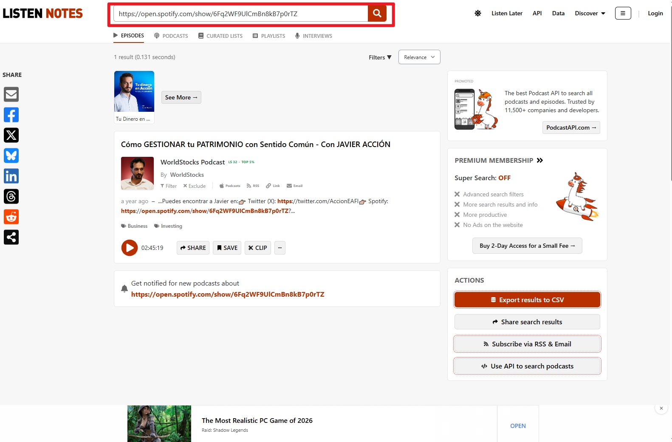Filter by WorldStocks Podcast
The height and width of the screenshot is (442, 672).
point(169,186)
